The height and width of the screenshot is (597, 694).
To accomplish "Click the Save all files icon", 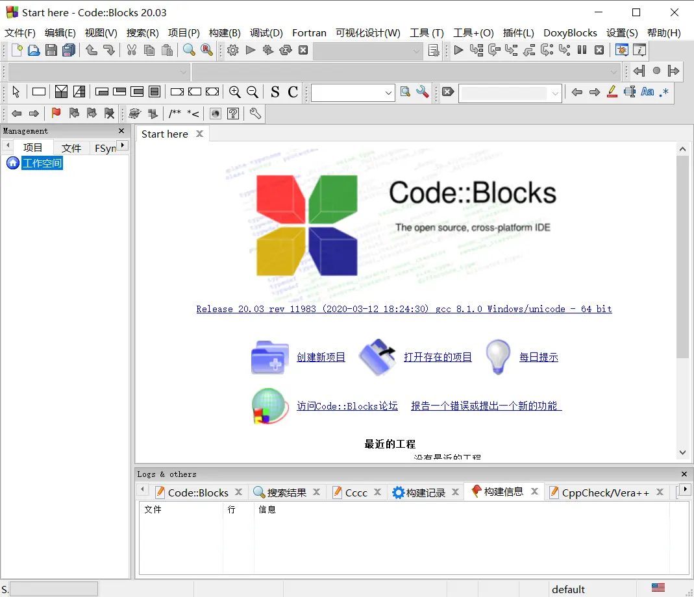I will pos(69,50).
